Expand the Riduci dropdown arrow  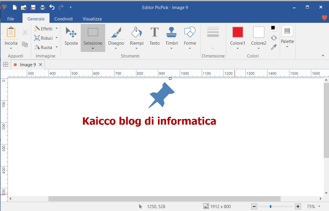coord(57,38)
